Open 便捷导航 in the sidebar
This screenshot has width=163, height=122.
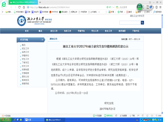(25, 84)
